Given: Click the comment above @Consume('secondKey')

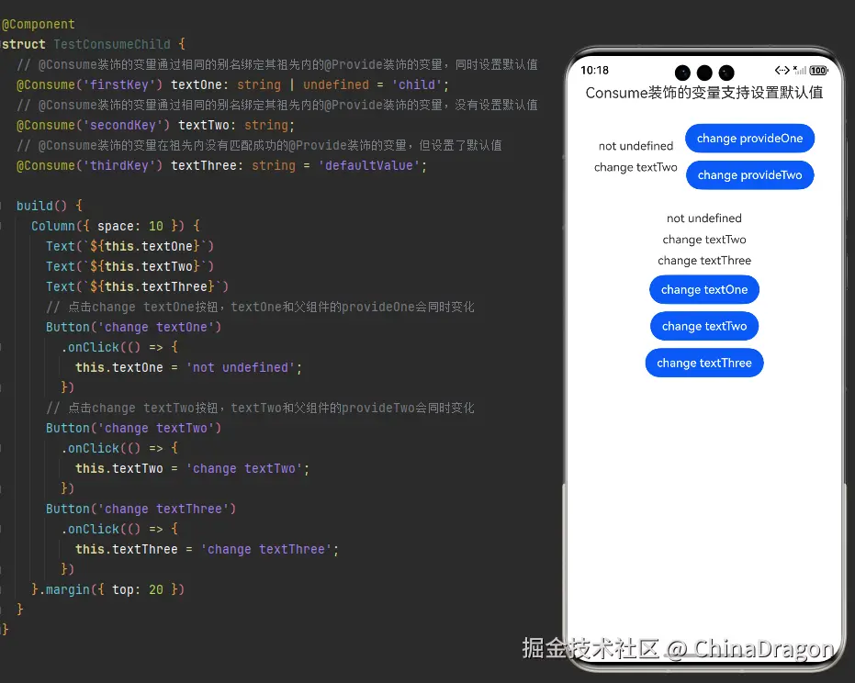Looking at the screenshot, I should coord(277,105).
